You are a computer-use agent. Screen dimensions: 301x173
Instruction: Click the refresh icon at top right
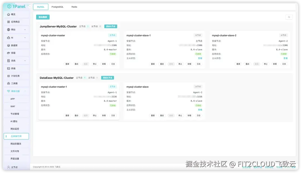point(289,17)
